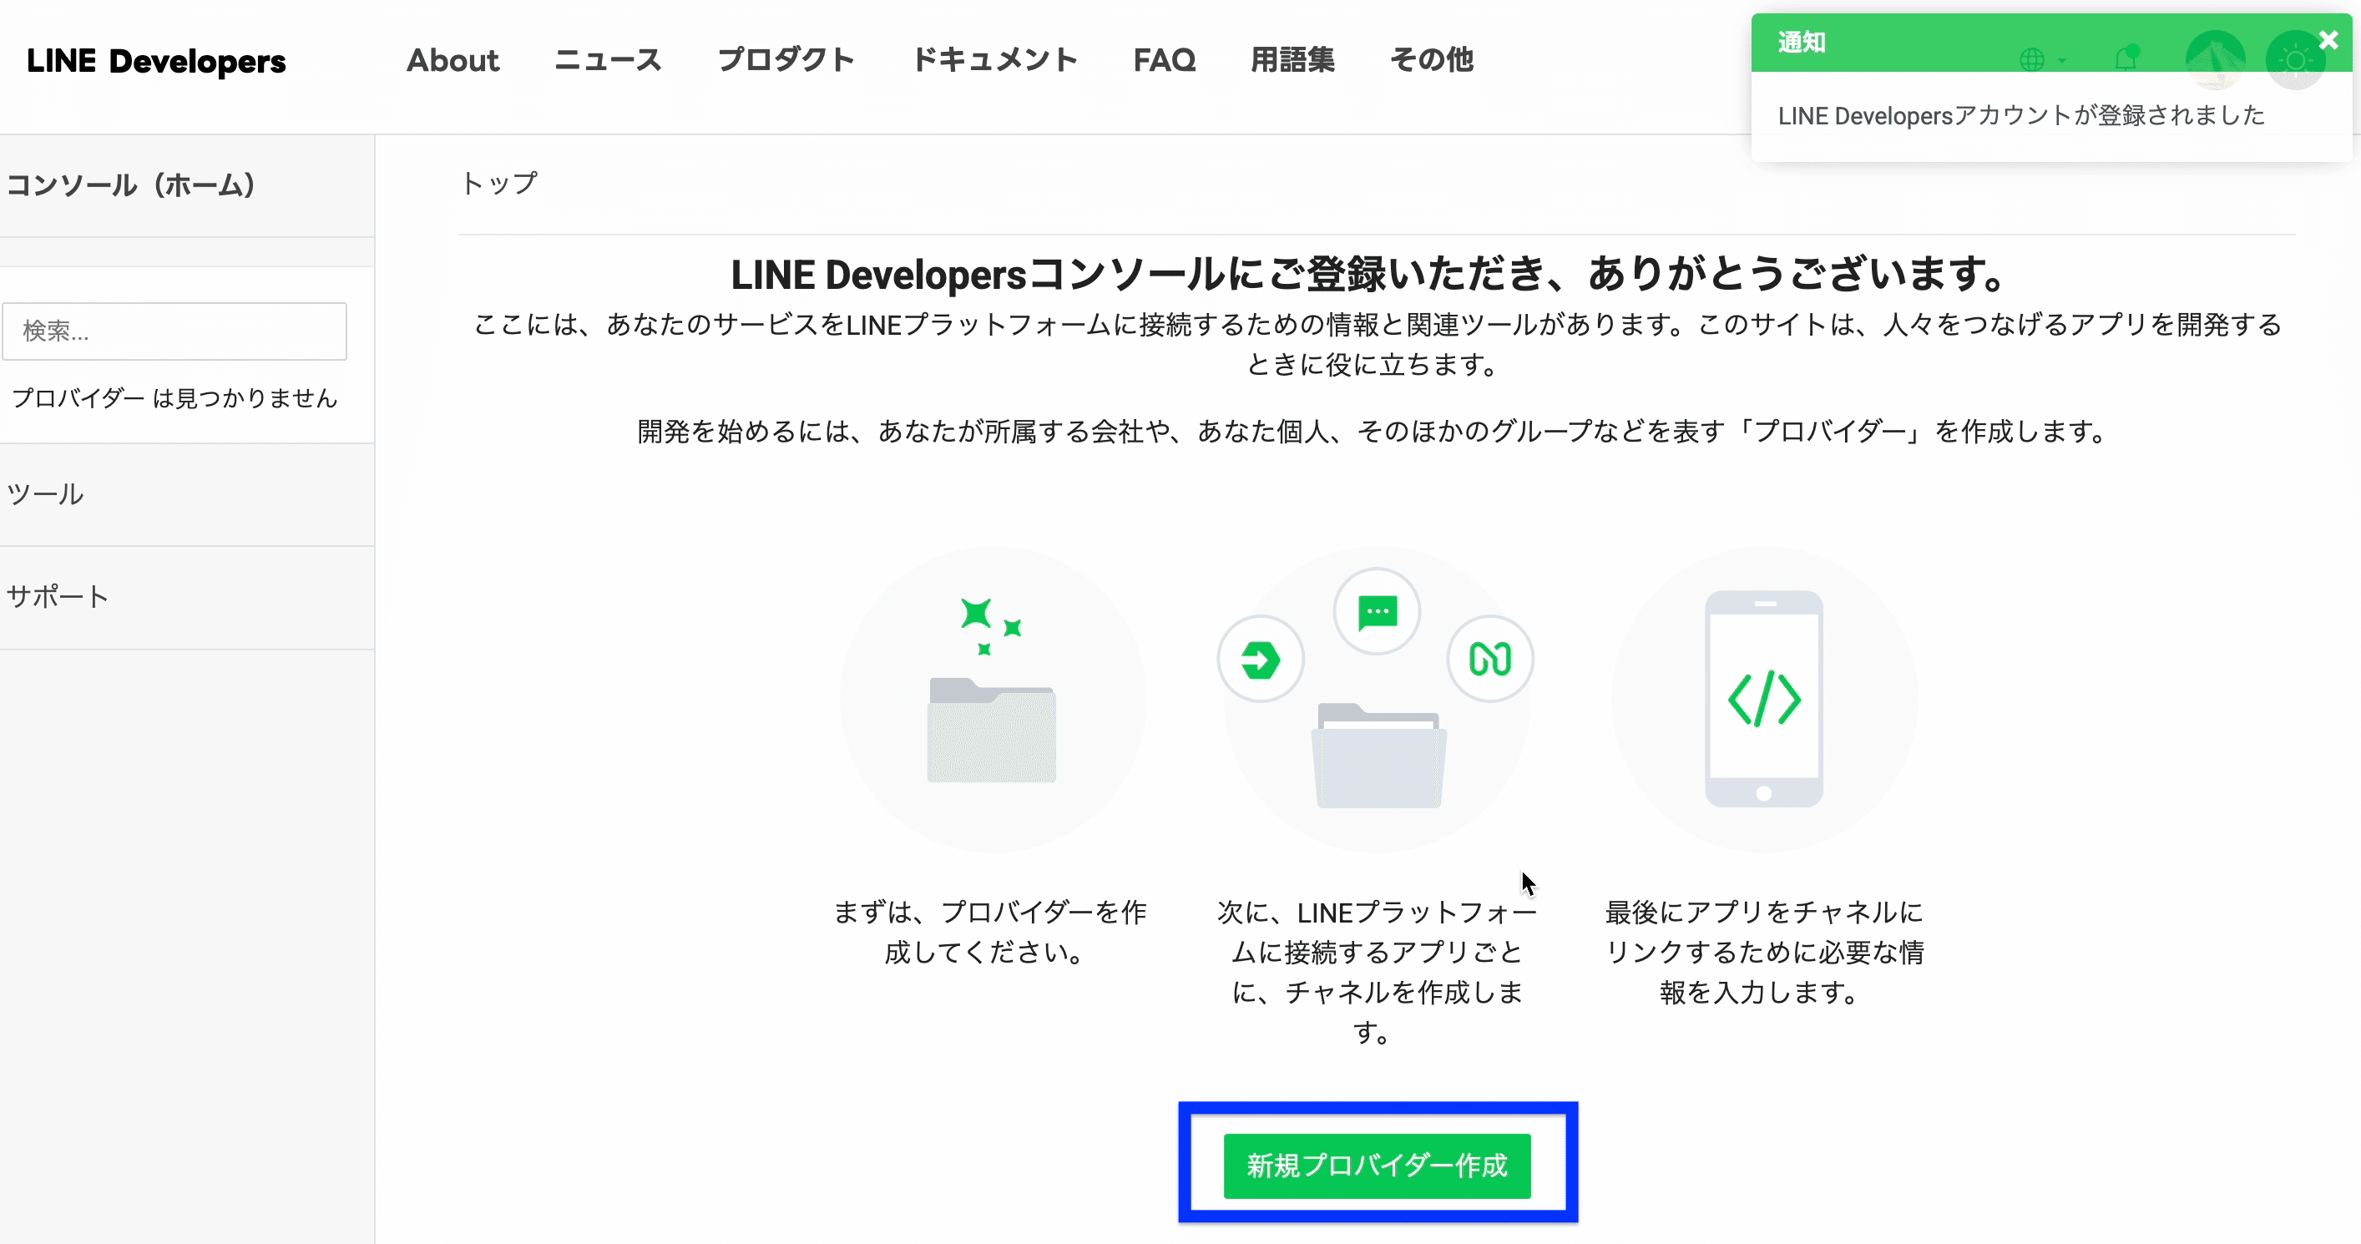
Task: Expand the サポート sidebar section
Action: click(187, 598)
